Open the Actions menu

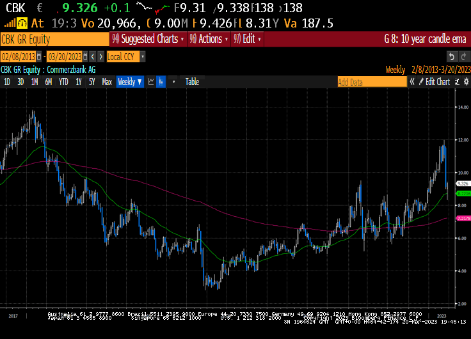click(x=209, y=39)
